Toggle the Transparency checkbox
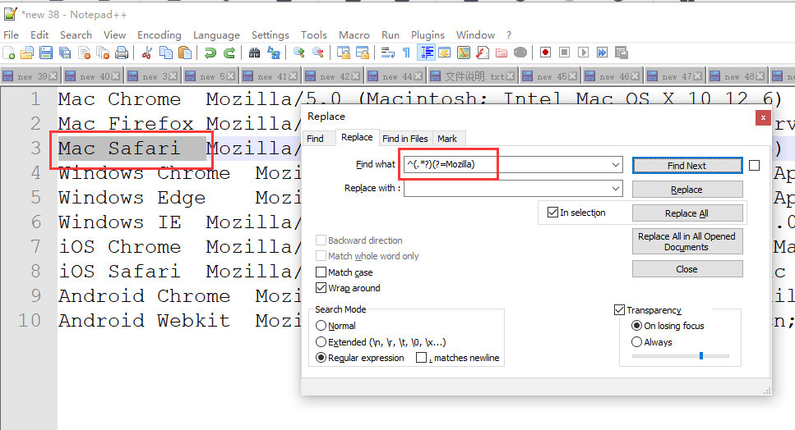 pyautogui.click(x=619, y=309)
